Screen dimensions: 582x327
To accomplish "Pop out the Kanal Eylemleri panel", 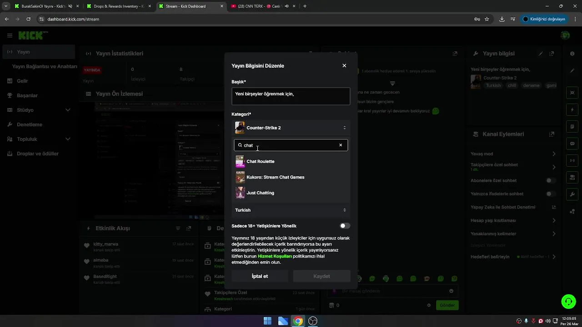I will coord(552,134).
